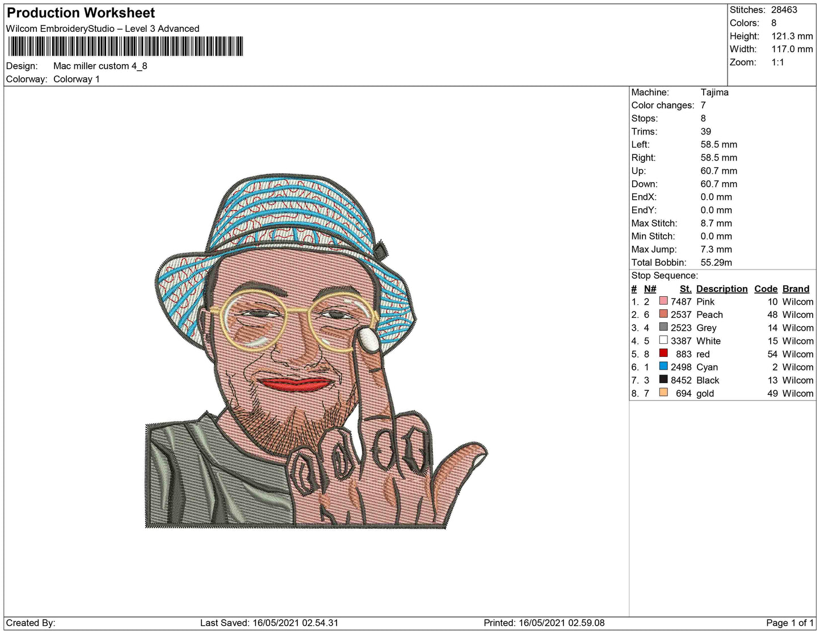820x631 pixels.
Task: Select "Wilcom EmbroideryStudio – Level 3 Advanced" text
Action: (x=103, y=29)
